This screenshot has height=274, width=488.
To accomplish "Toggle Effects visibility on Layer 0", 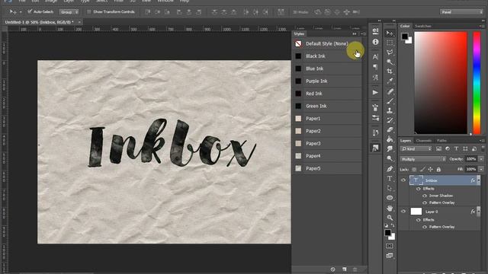I will (419, 220).
